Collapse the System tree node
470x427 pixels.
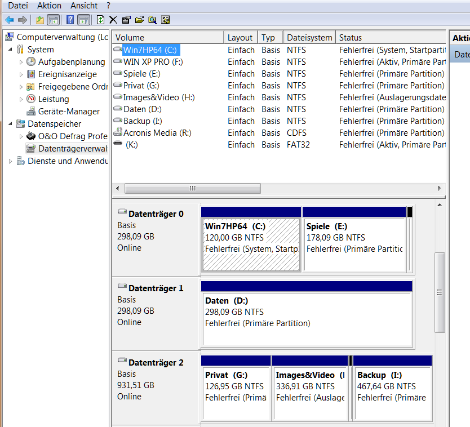(11, 49)
